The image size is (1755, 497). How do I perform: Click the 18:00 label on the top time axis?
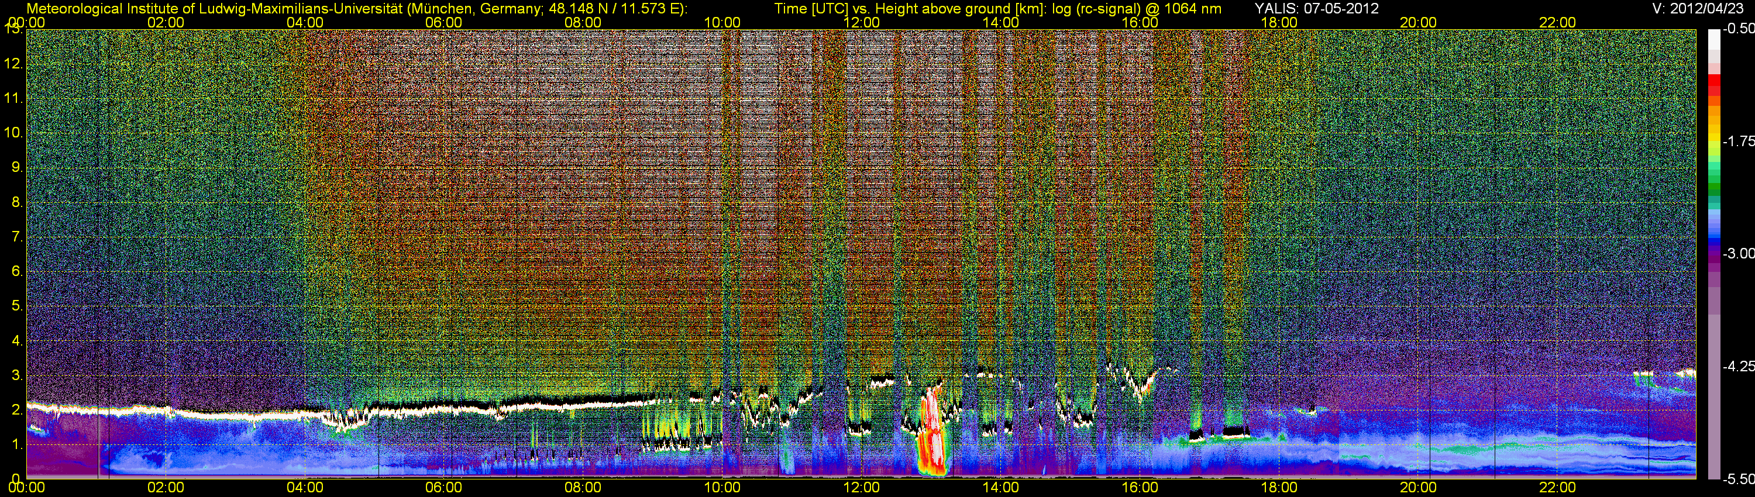(1279, 22)
